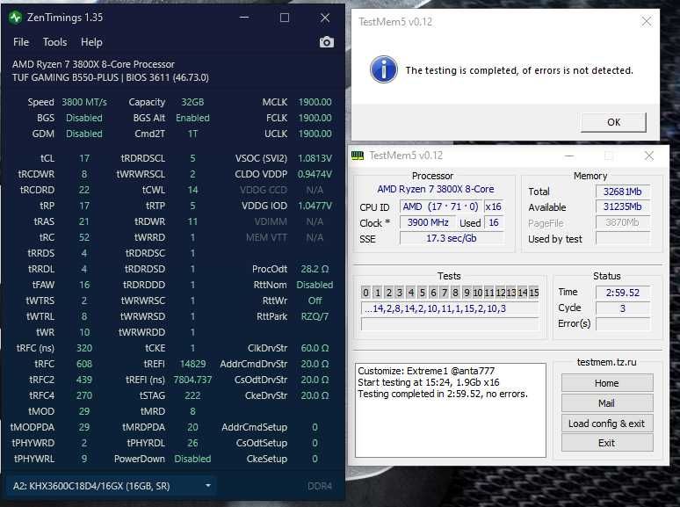This screenshot has height=507, width=680.
Task: Click the FCLK value 1900.00
Action: pos(315,118)
